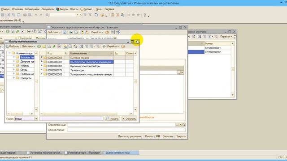287x161 pixels.
Task: Select row ЦУ000000001 in the bonuses window
Action: 210,48
